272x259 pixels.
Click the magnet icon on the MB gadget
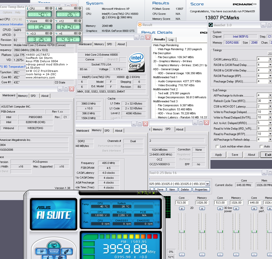pyautogui.click(x=76, y=8)
